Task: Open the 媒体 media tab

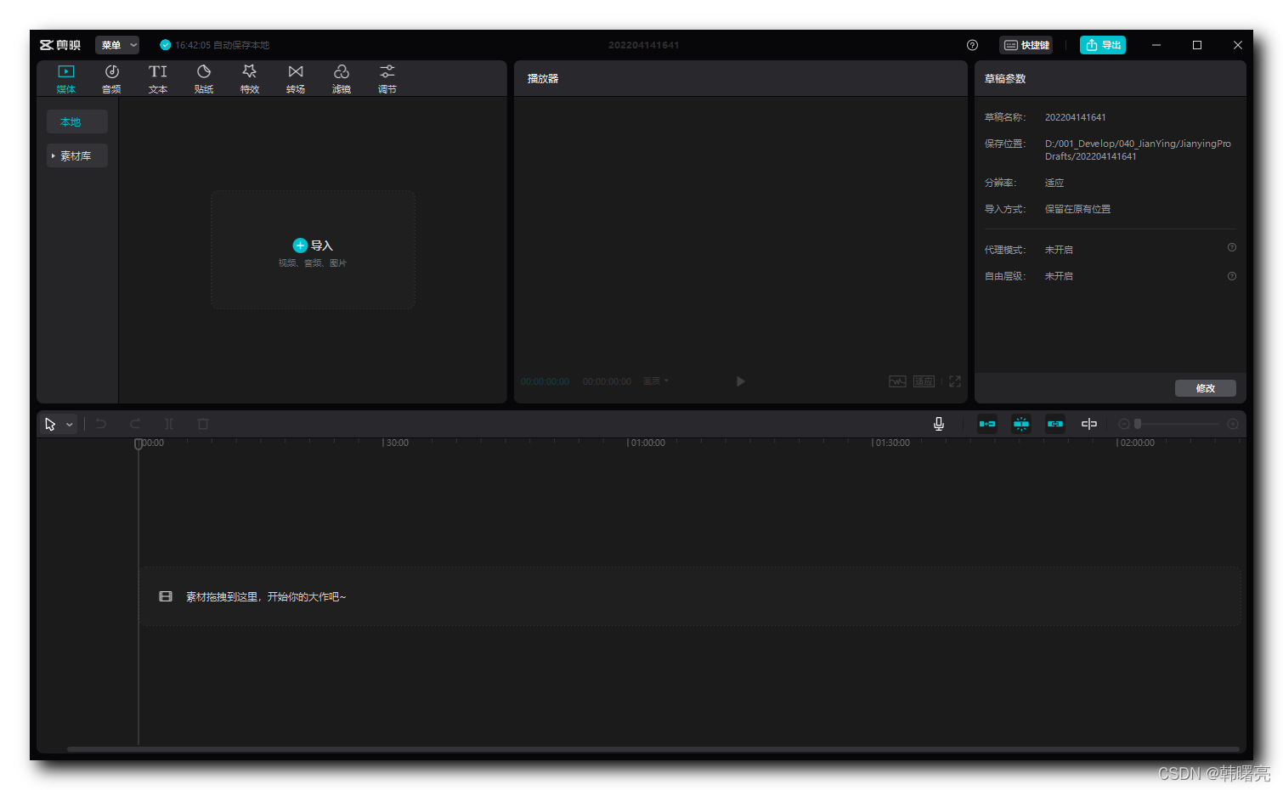Action: coord(66,78)
